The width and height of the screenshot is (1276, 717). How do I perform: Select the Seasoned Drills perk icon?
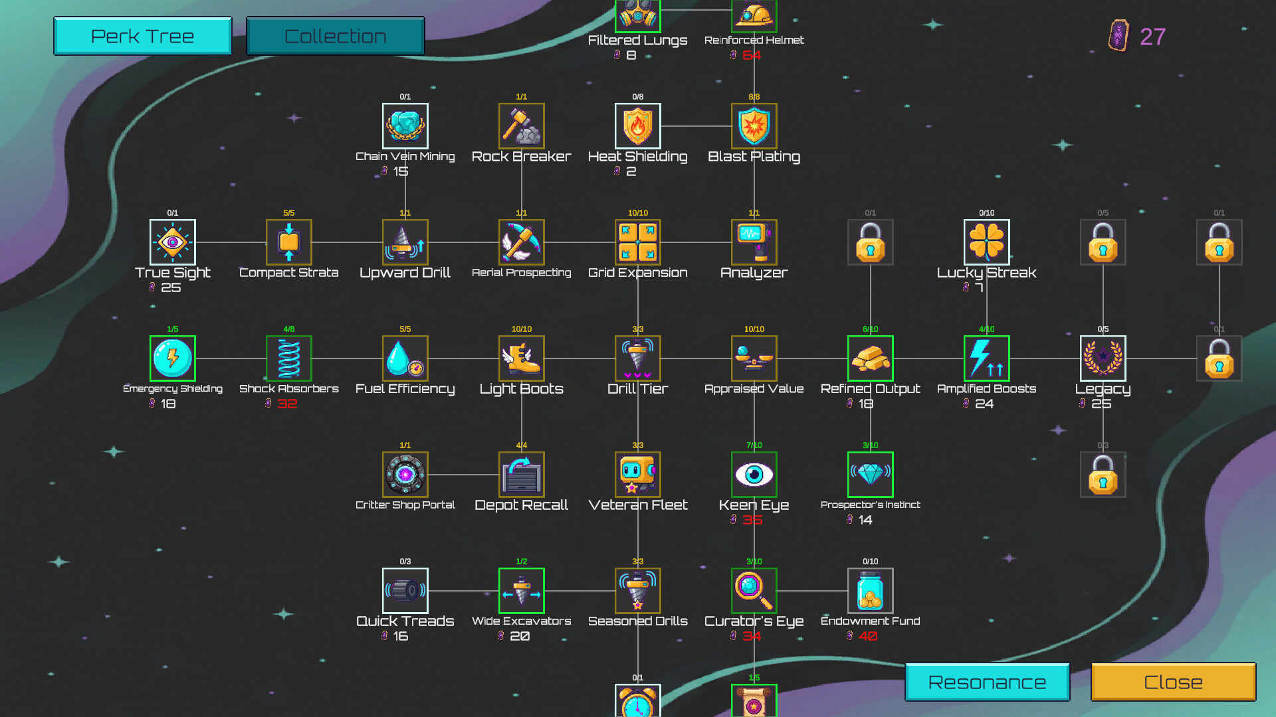[638, 591]
